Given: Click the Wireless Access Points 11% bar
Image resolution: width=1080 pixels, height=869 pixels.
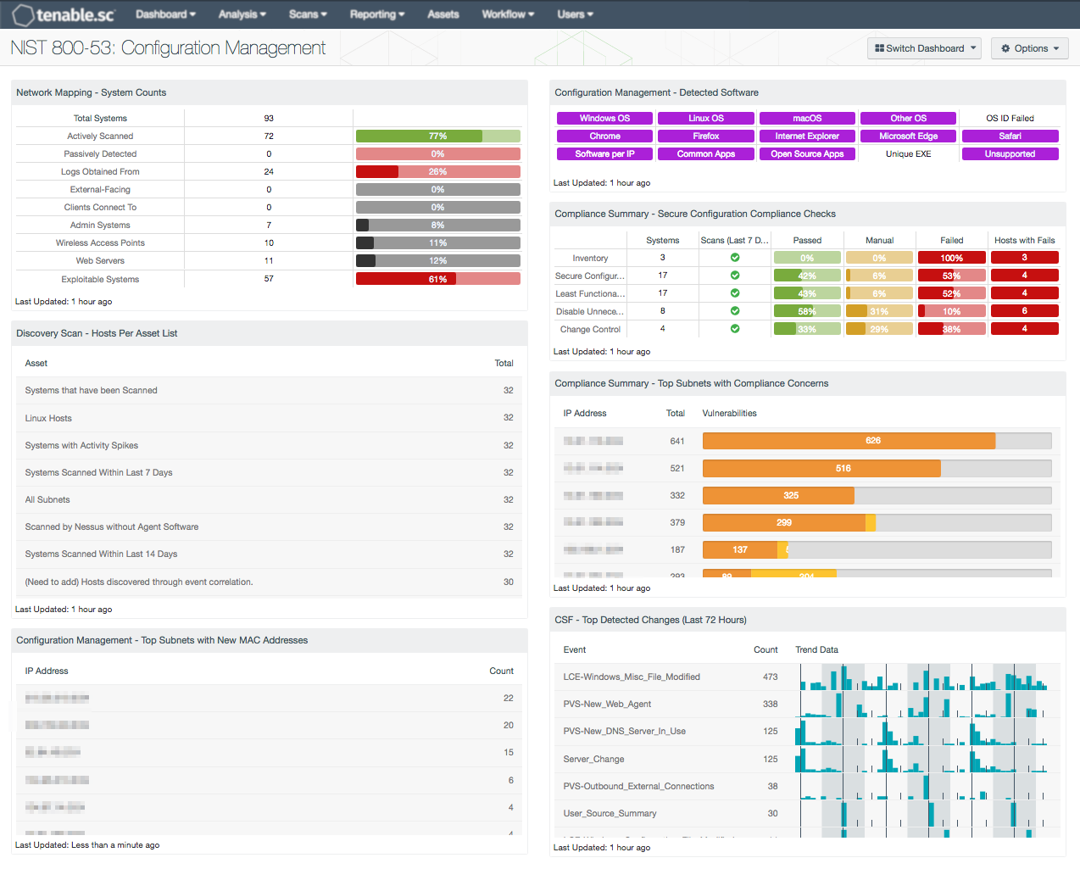Looking at the screenshot, I should point(437,243).
